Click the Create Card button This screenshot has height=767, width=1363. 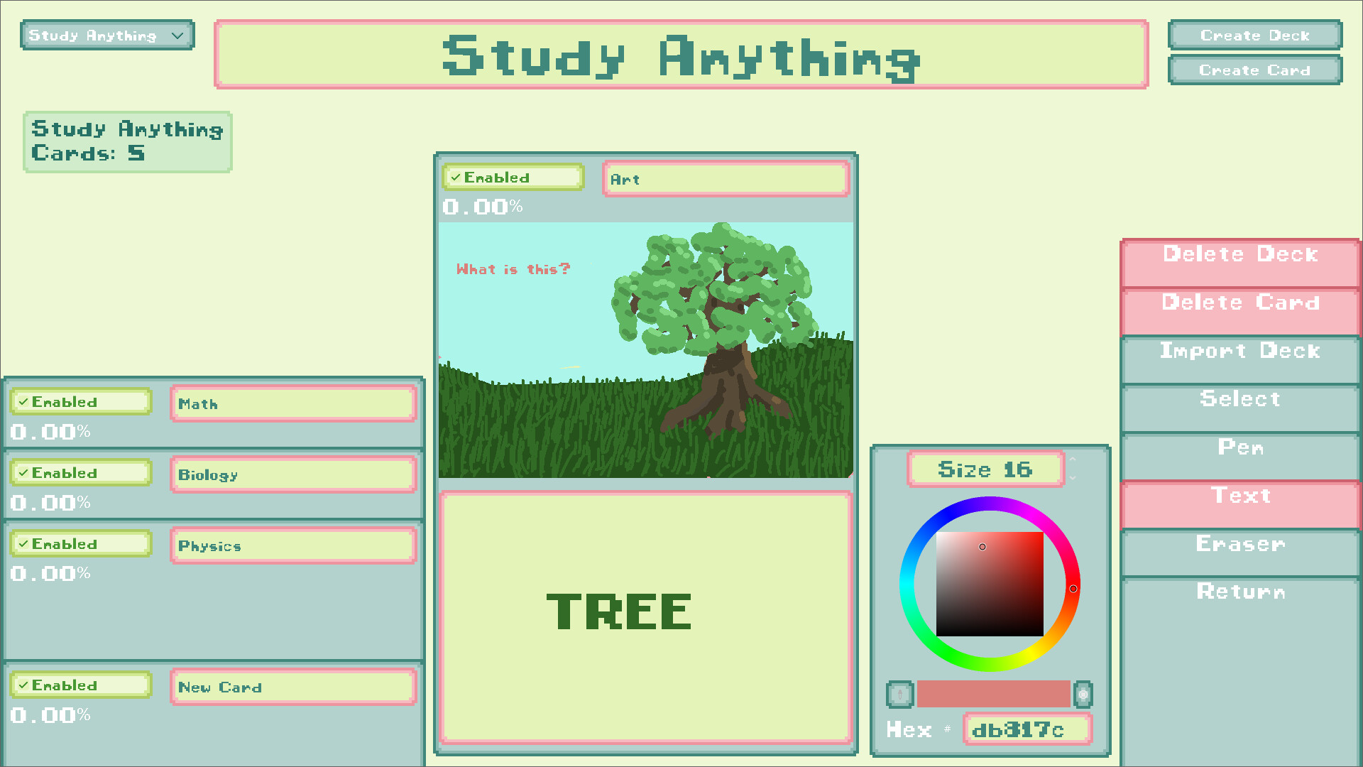pyautogui.click(x=1254, y=70)
